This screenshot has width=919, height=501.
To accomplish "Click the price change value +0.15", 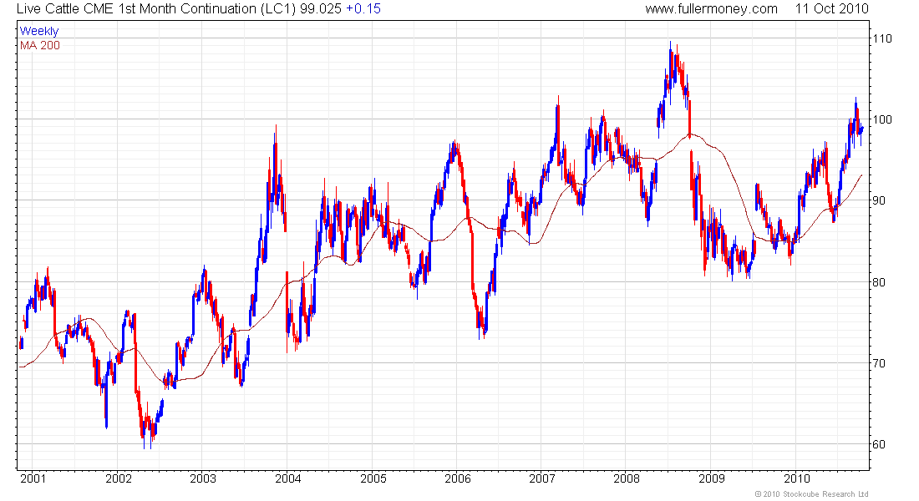I will (x=363, y=9).
